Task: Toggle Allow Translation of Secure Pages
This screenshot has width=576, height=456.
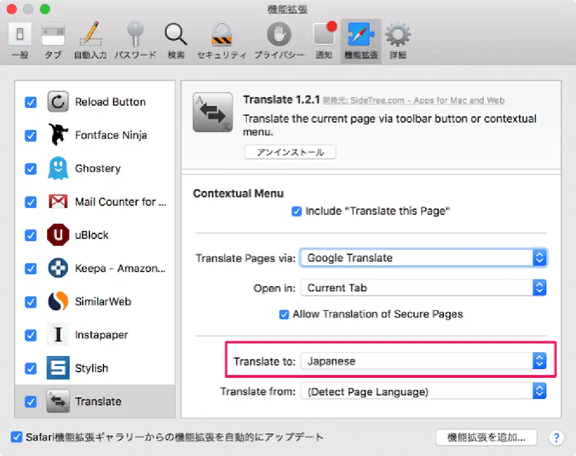Action: pos(284,314)
